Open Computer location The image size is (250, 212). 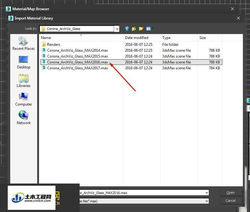[x=24, y=99]
